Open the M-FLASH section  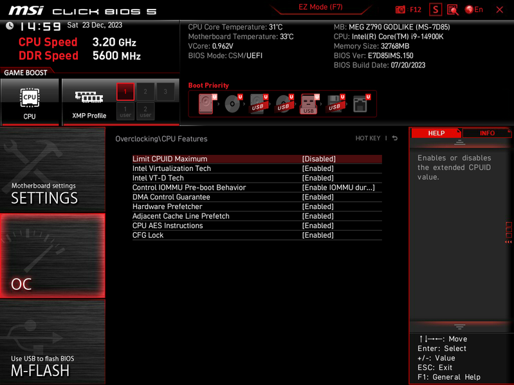point(53,342)
